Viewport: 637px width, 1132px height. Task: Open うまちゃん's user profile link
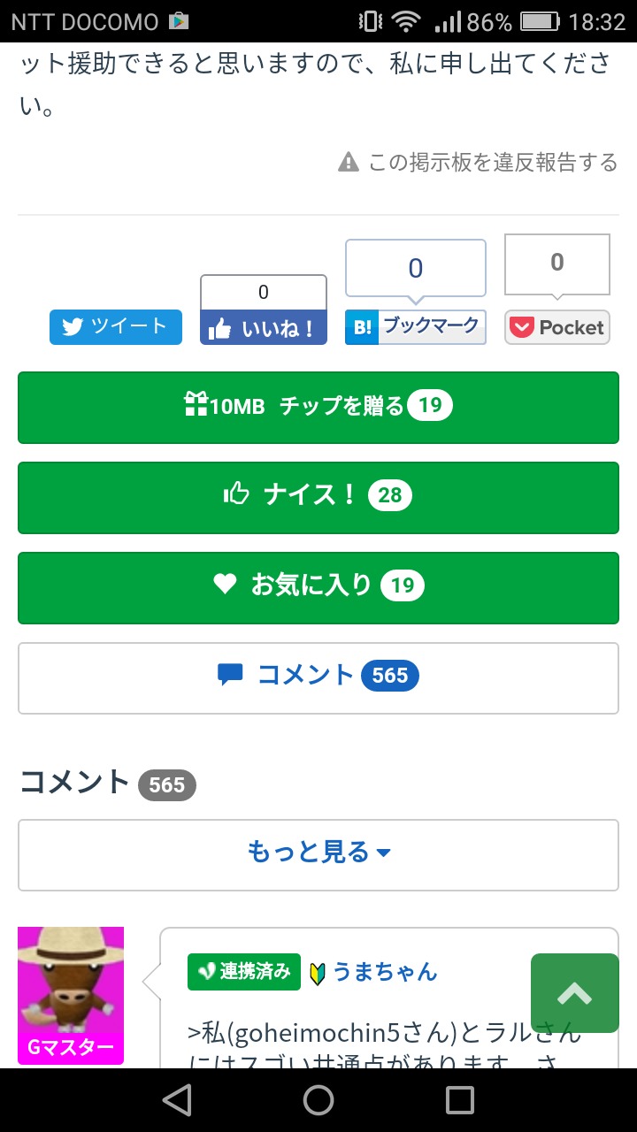385,972
